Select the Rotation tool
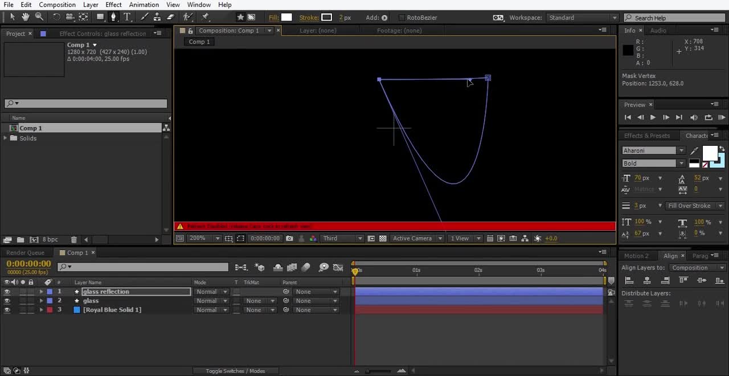729x376 pixels. click(56, 17)
